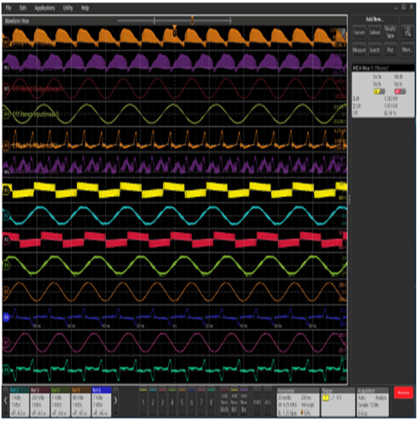Image resolution: width=420 pixels, height=421 pixels.
Task: Open the Ref 5 badge
Action: (x=81, y=402)
